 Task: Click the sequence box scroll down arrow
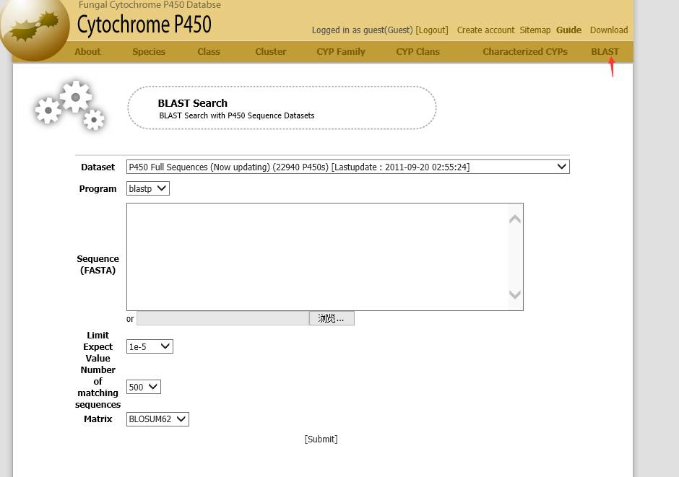coord(515,294)
